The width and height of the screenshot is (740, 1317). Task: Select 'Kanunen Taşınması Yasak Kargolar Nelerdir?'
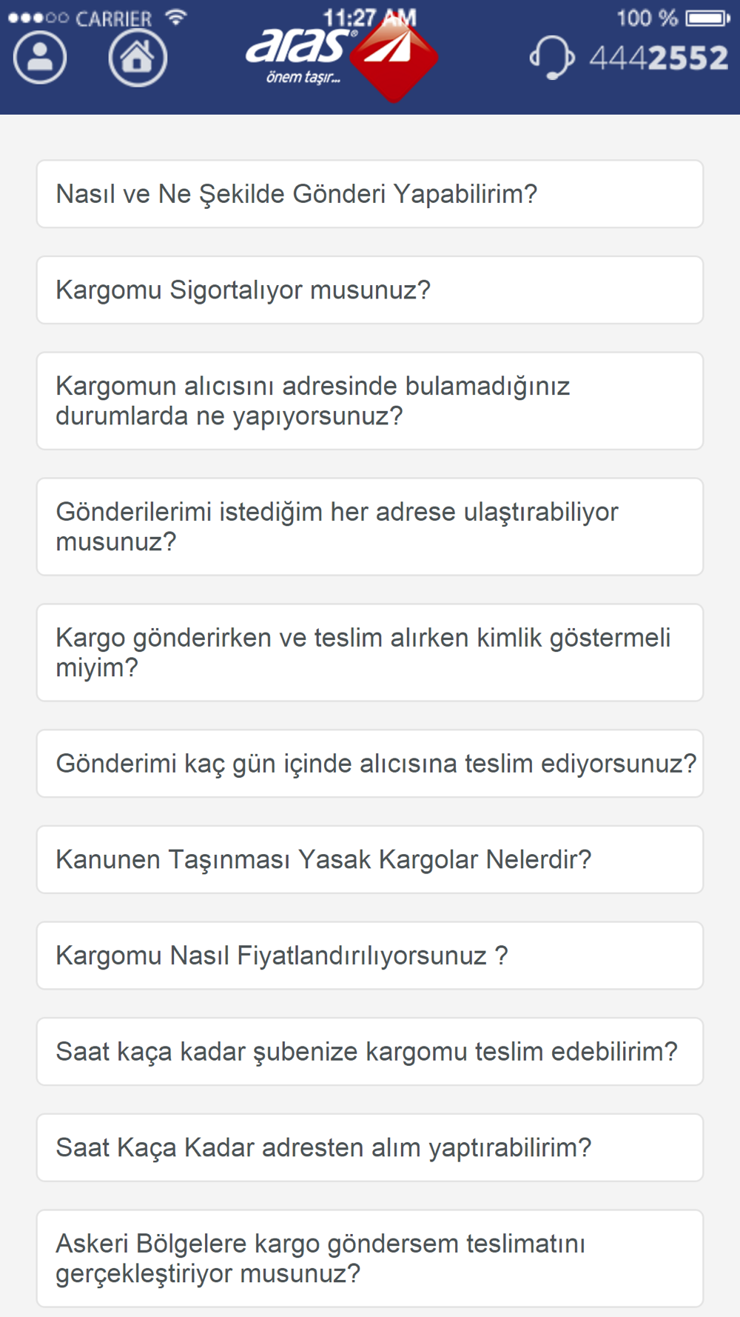370,860
